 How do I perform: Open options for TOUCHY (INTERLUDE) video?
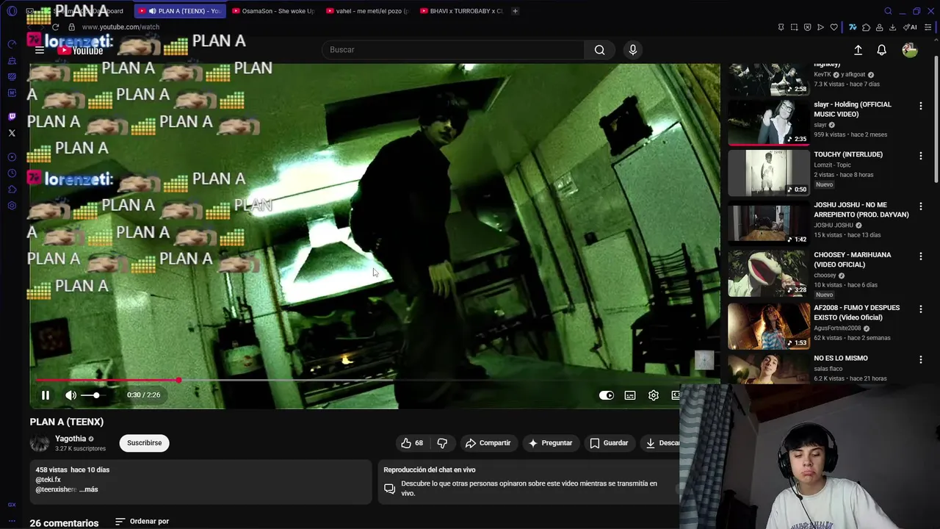coord(920,156)
